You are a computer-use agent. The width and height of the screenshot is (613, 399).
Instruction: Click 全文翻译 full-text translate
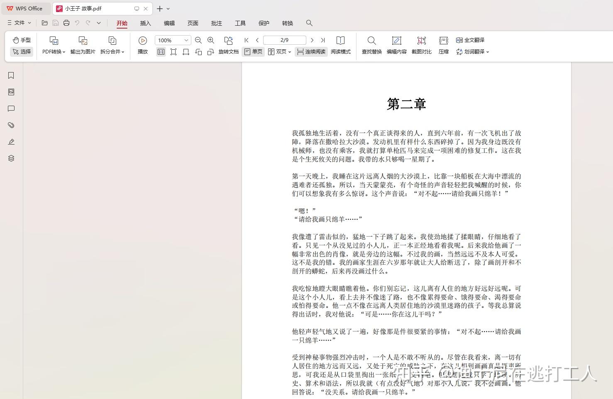470,40
